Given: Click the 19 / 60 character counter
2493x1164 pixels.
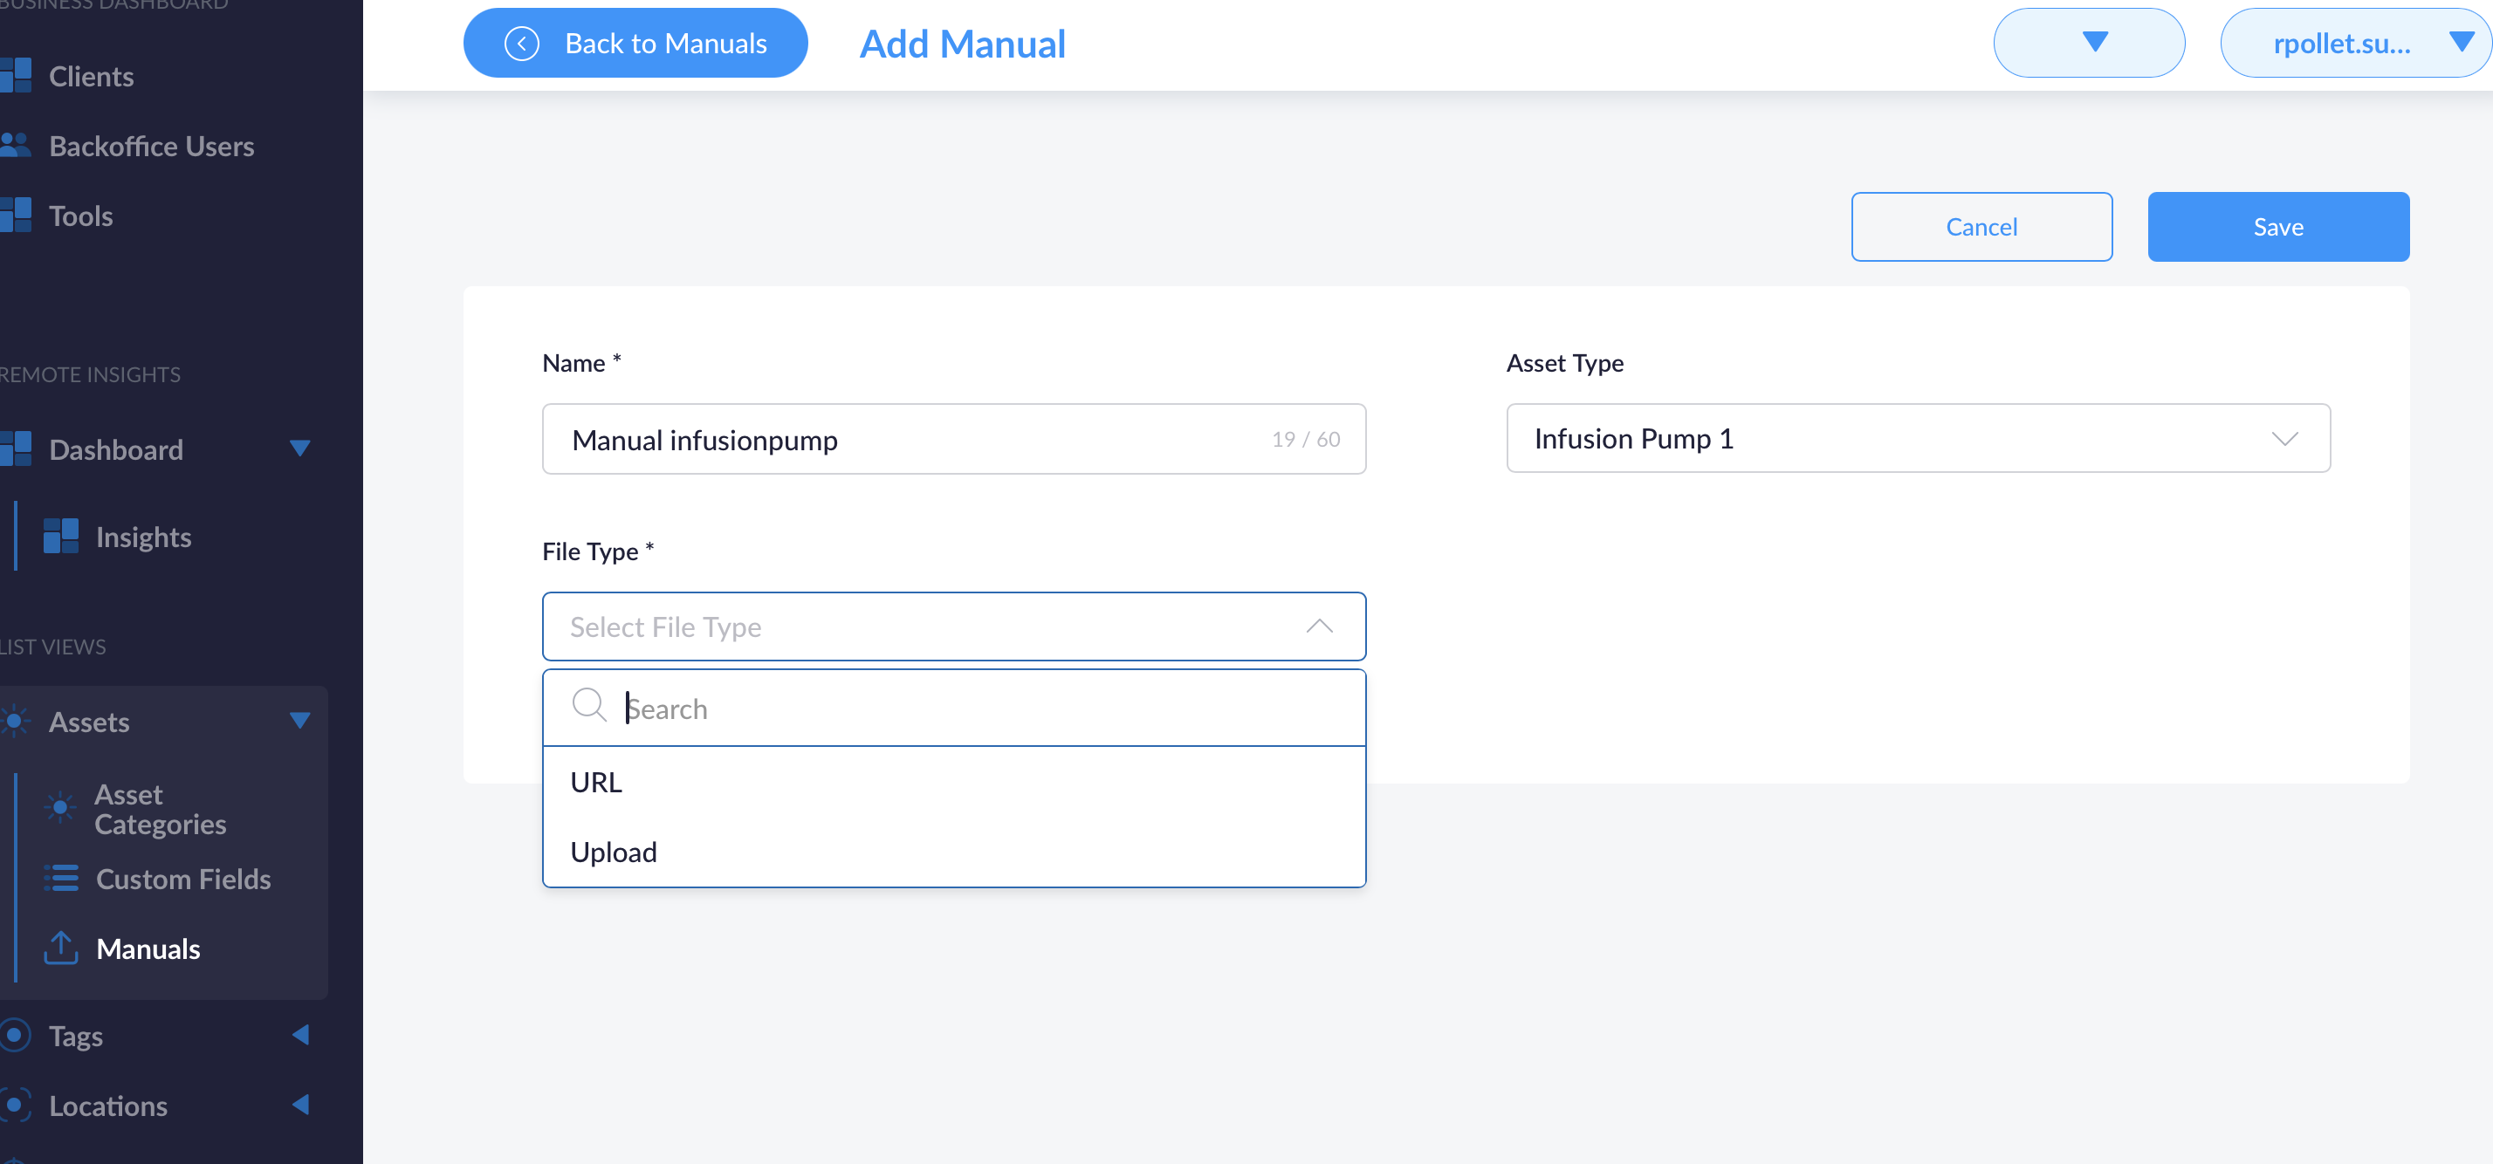Looking at the screenshot, I should pyautogui.click(x=1305, y=439).
